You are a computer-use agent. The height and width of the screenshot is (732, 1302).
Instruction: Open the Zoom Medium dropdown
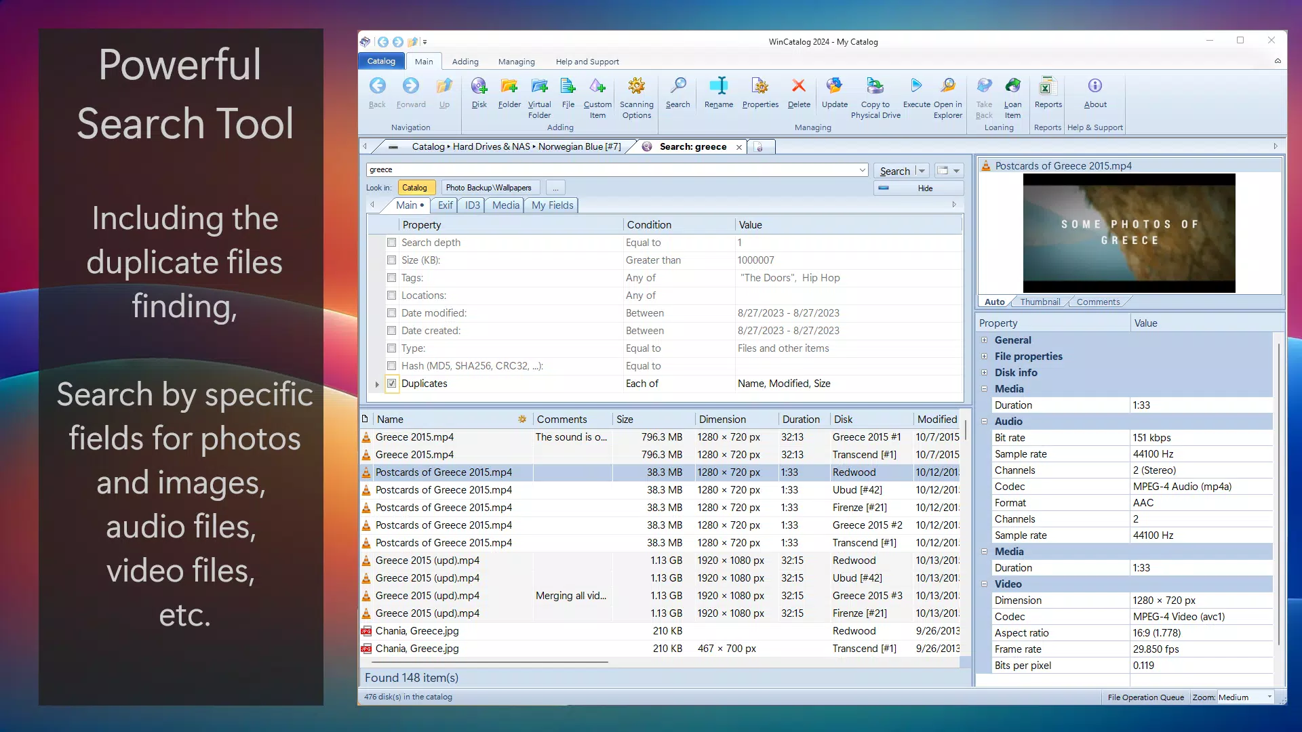1269,697
